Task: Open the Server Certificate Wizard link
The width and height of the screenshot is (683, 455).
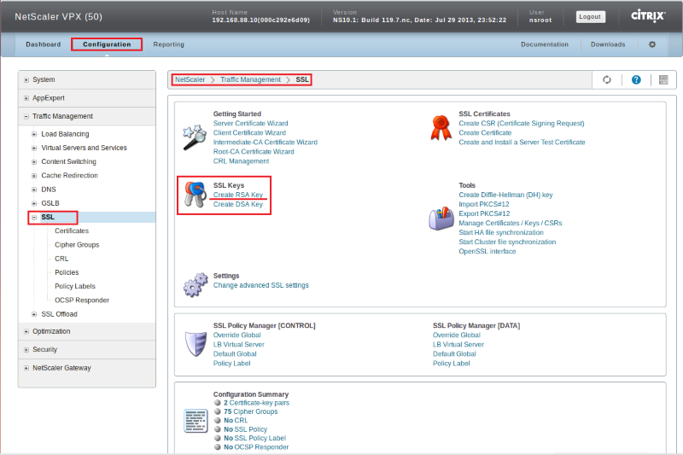Action: [x=250, y=123]
